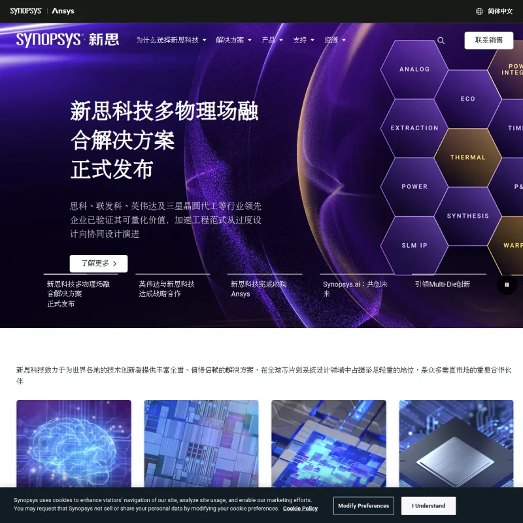Select the 新思科技多物理场融合解决方案 slide tab
The width and height of the screenshot is (523, 523).
click(80, 291)
